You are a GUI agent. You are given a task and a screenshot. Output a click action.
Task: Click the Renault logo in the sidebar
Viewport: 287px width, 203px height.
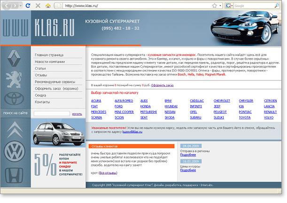coord(14,58)
